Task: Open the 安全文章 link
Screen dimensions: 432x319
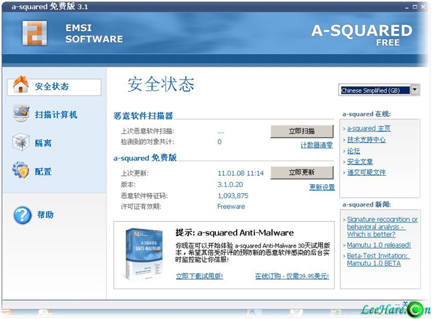Action: tap(360, 162)
